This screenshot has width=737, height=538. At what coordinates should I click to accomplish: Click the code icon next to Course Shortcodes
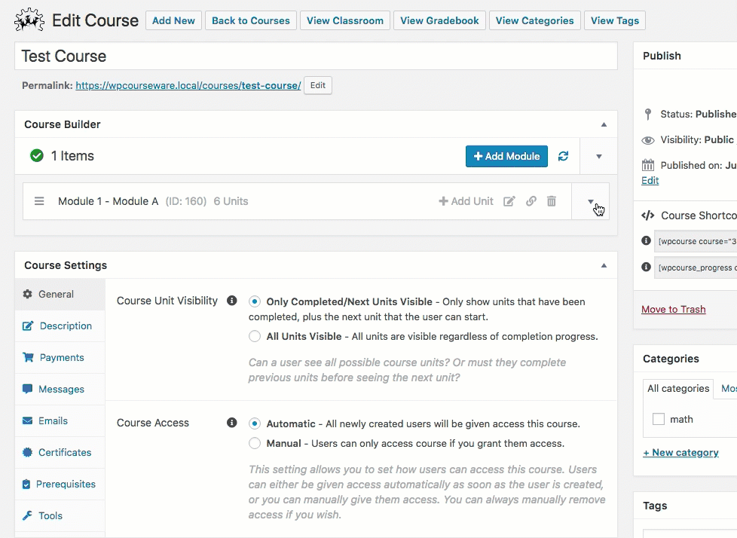[x=647, y=216]
